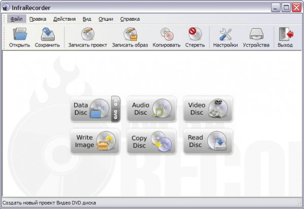Open the Правка menu

coord(37,19)
